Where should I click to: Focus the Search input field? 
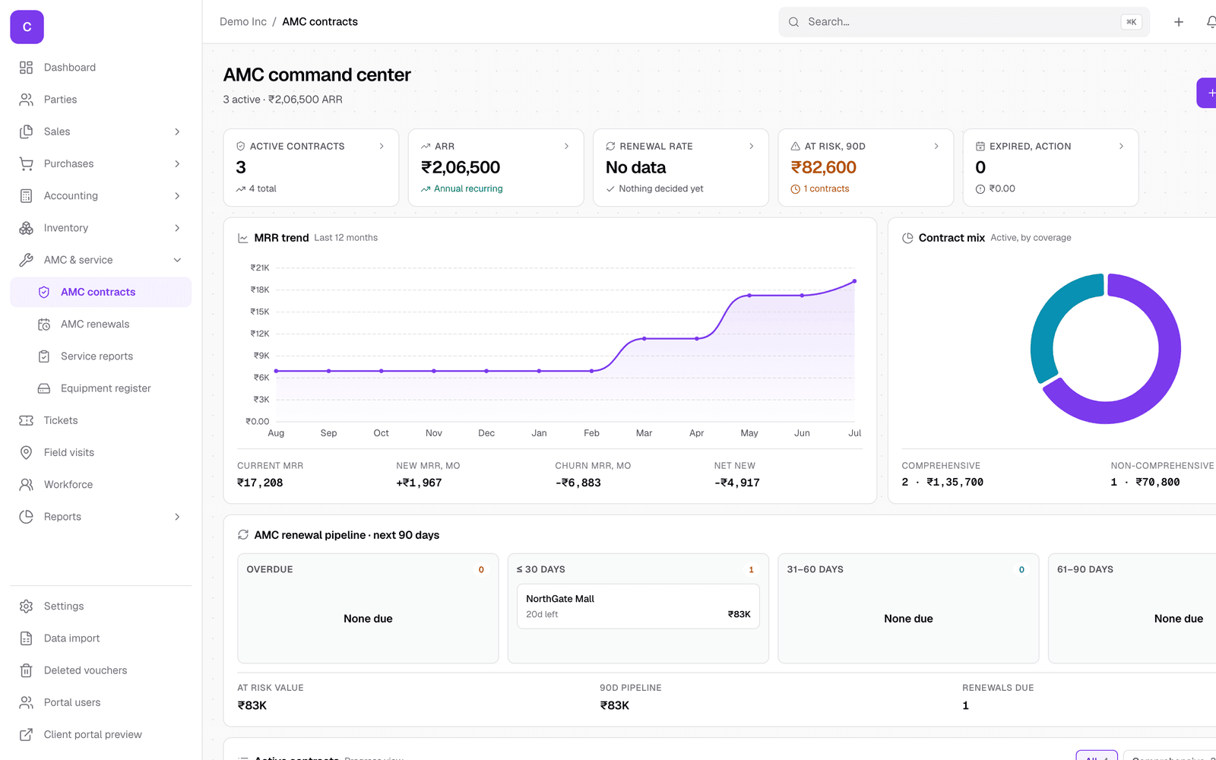click(964, 22)
